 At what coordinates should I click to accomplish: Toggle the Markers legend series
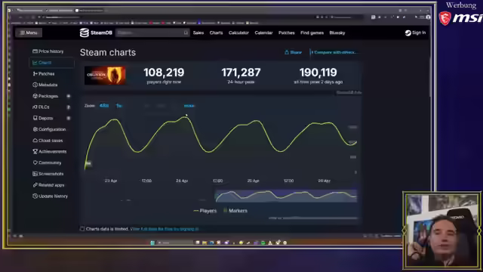(235, 211)
